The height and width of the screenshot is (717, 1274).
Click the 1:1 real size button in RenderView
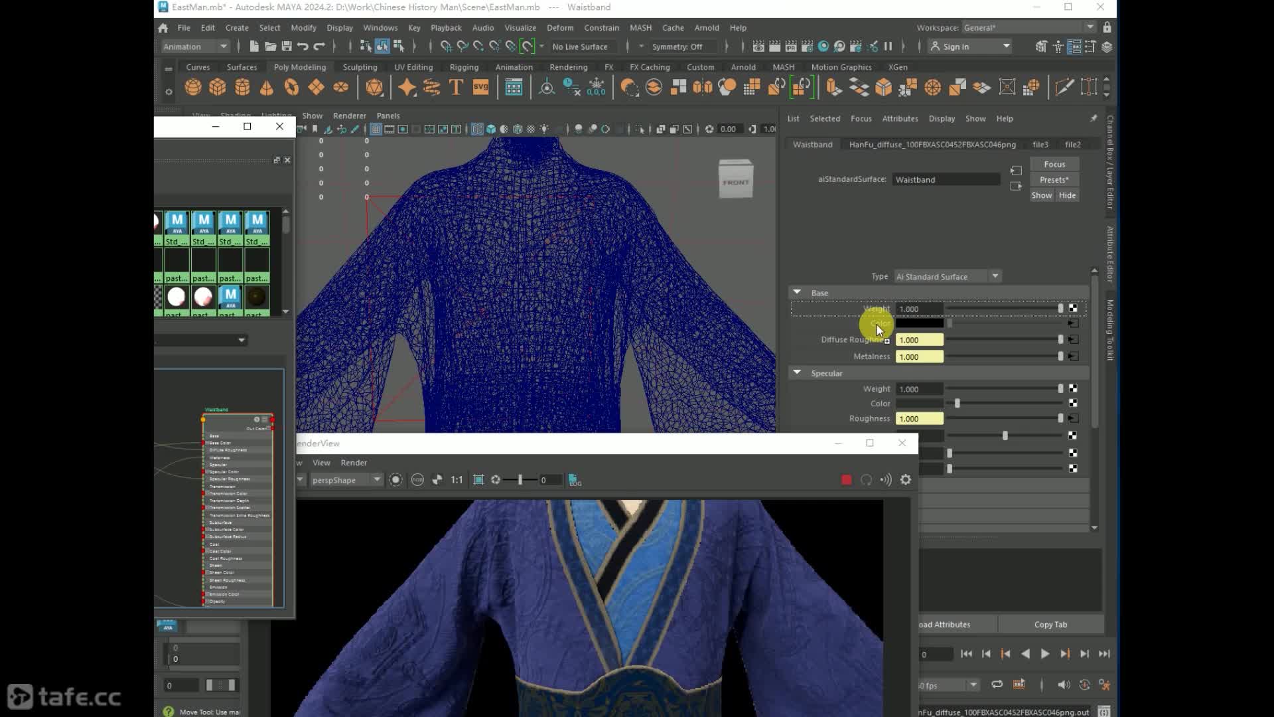[457, 480]
